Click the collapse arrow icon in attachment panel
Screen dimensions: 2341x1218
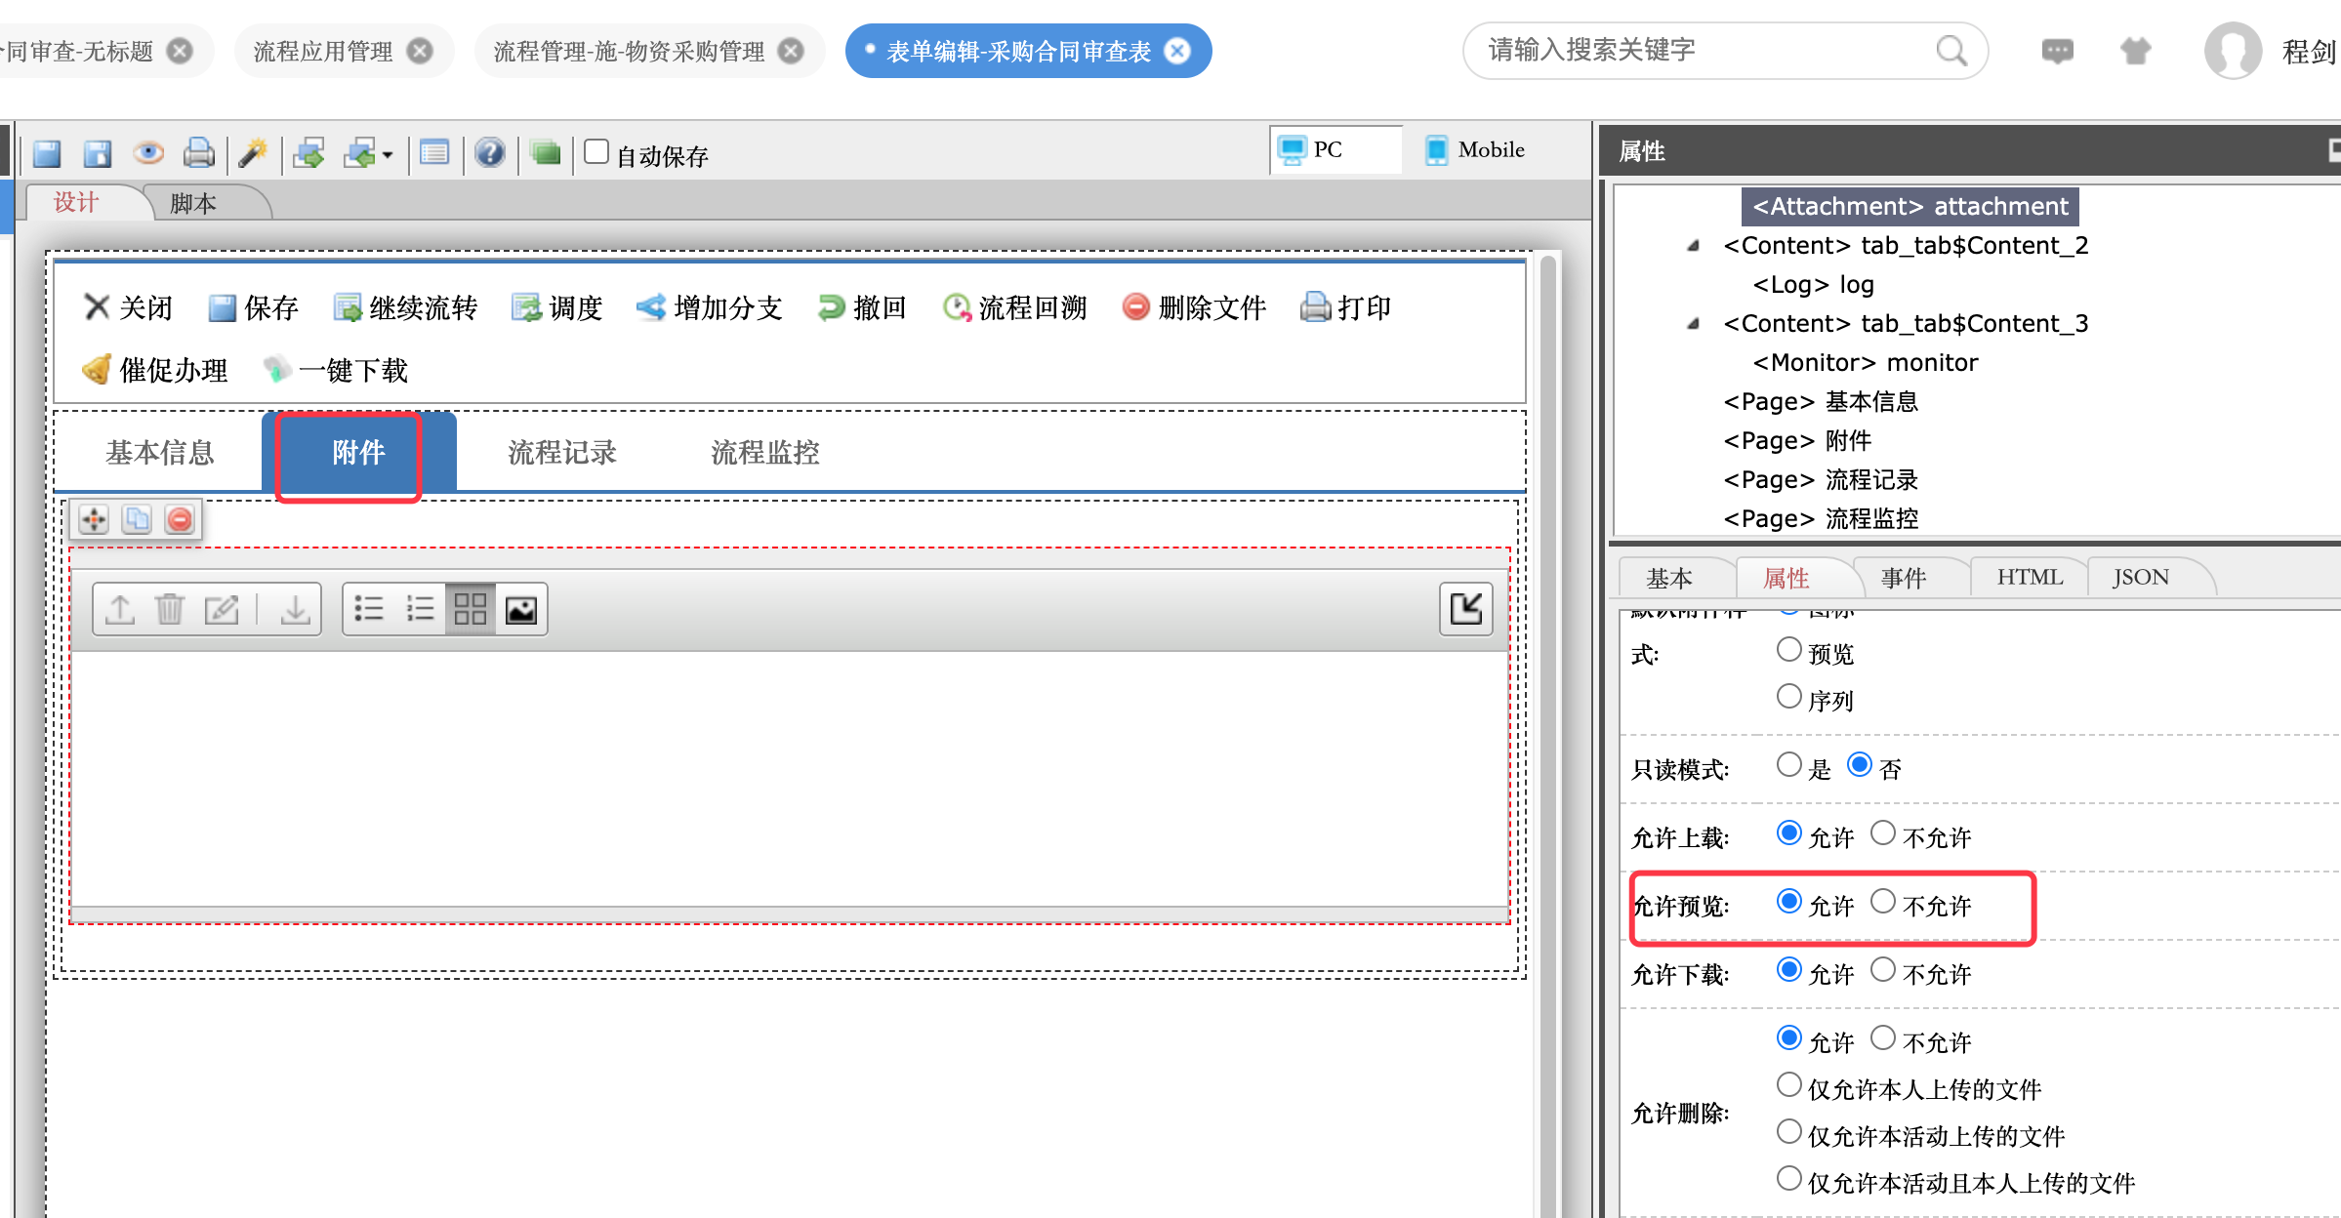1465,609
